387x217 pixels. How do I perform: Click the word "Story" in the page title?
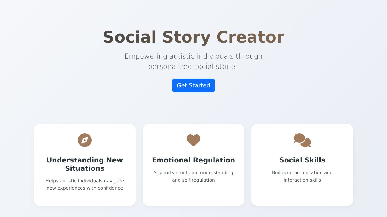(186, 37)
